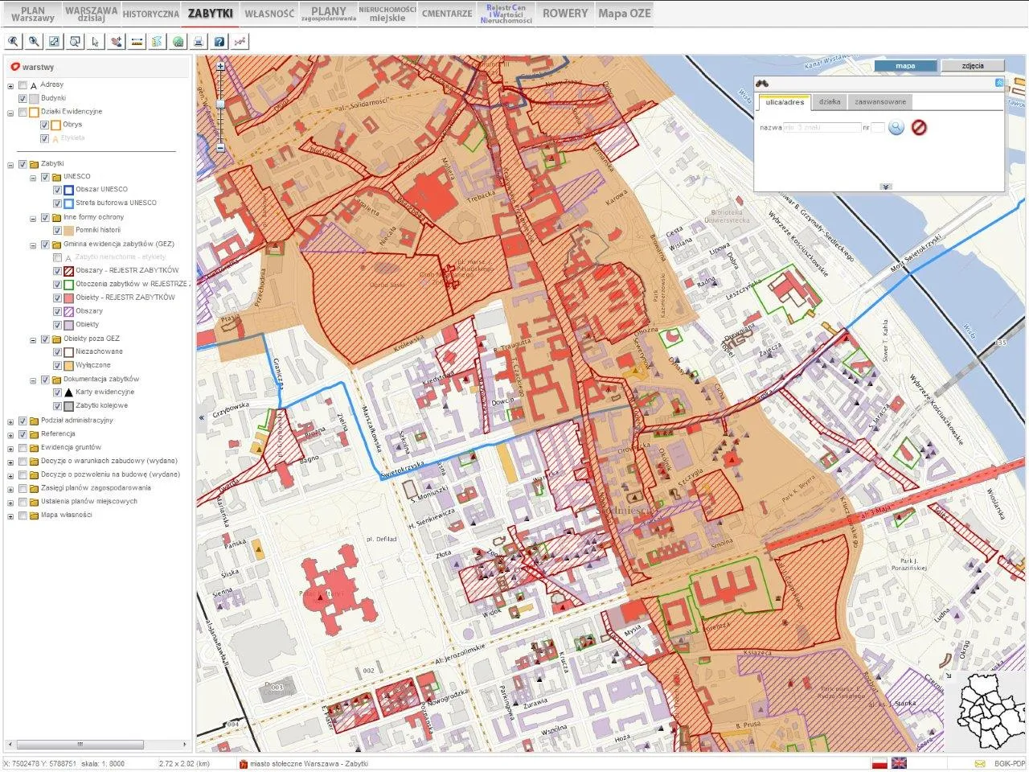
Task: Click the zoom-in plus on map slider
Action: pos(220,68)
